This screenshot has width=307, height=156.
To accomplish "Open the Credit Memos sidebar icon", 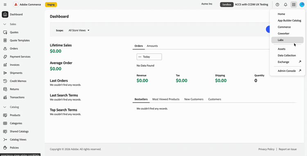I will point(5,81).
